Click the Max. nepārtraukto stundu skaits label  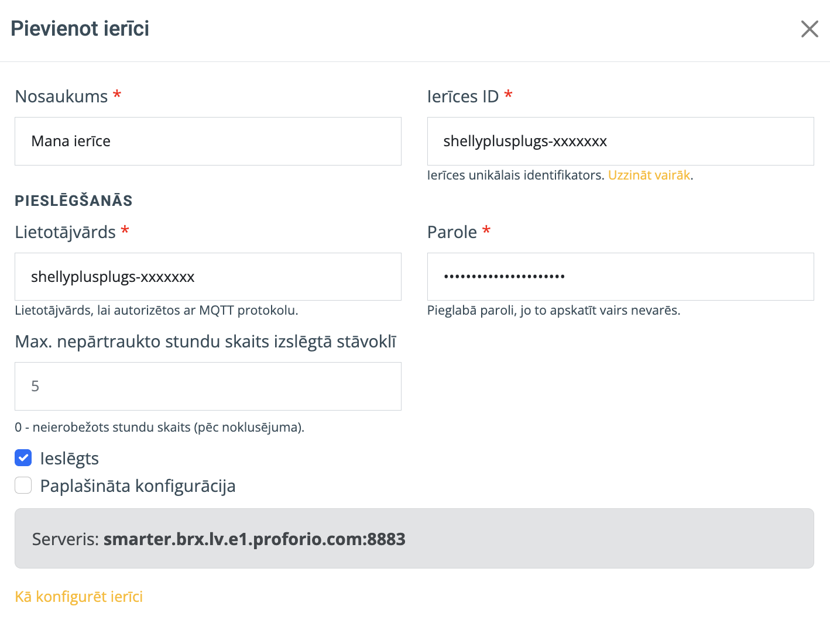tap(205, 342)
